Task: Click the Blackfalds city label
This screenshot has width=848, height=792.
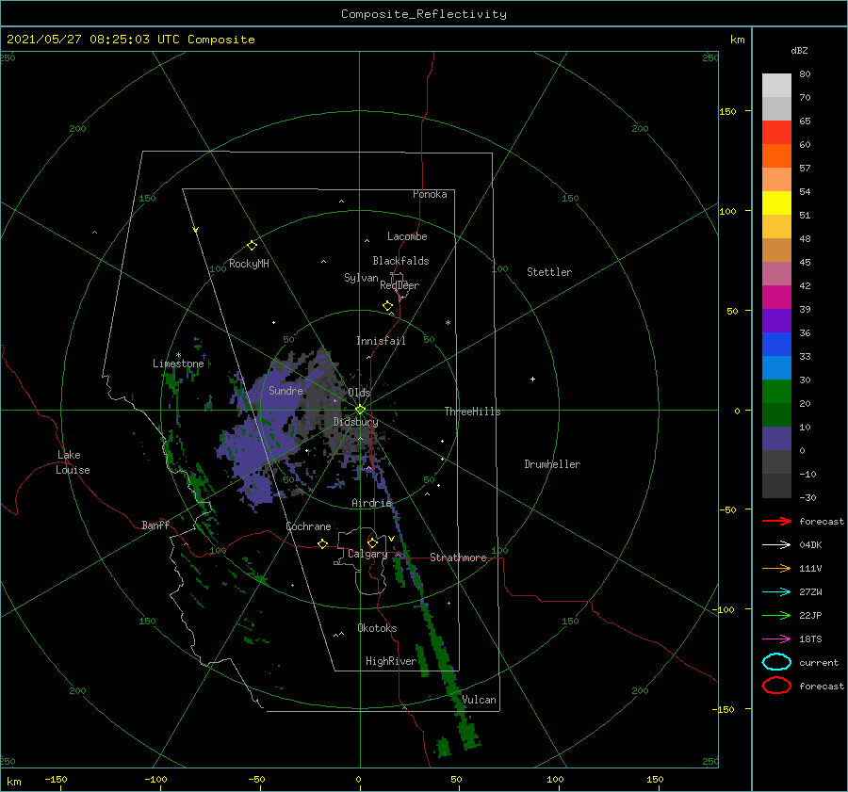Action: click(x=400, y=261)
